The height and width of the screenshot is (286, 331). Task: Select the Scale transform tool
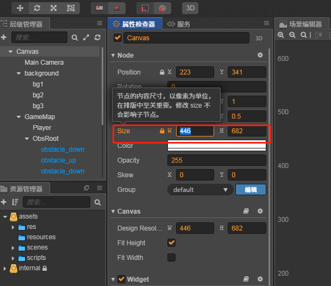click(x=54, y=8)
